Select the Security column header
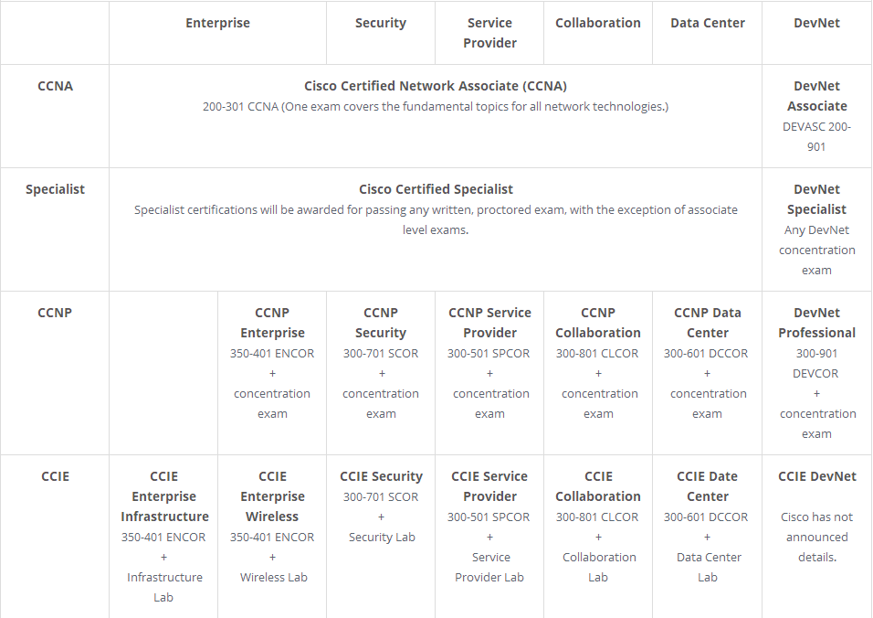 click(381, 23)
